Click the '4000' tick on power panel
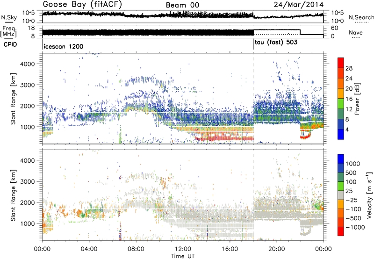Image resolution: width=374 pixels, height=259 pixels. click(x=28, y=64)
